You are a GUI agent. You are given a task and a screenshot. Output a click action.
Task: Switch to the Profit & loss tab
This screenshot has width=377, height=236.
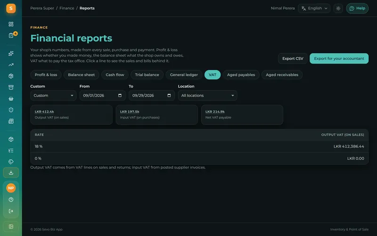coord(46,75)
